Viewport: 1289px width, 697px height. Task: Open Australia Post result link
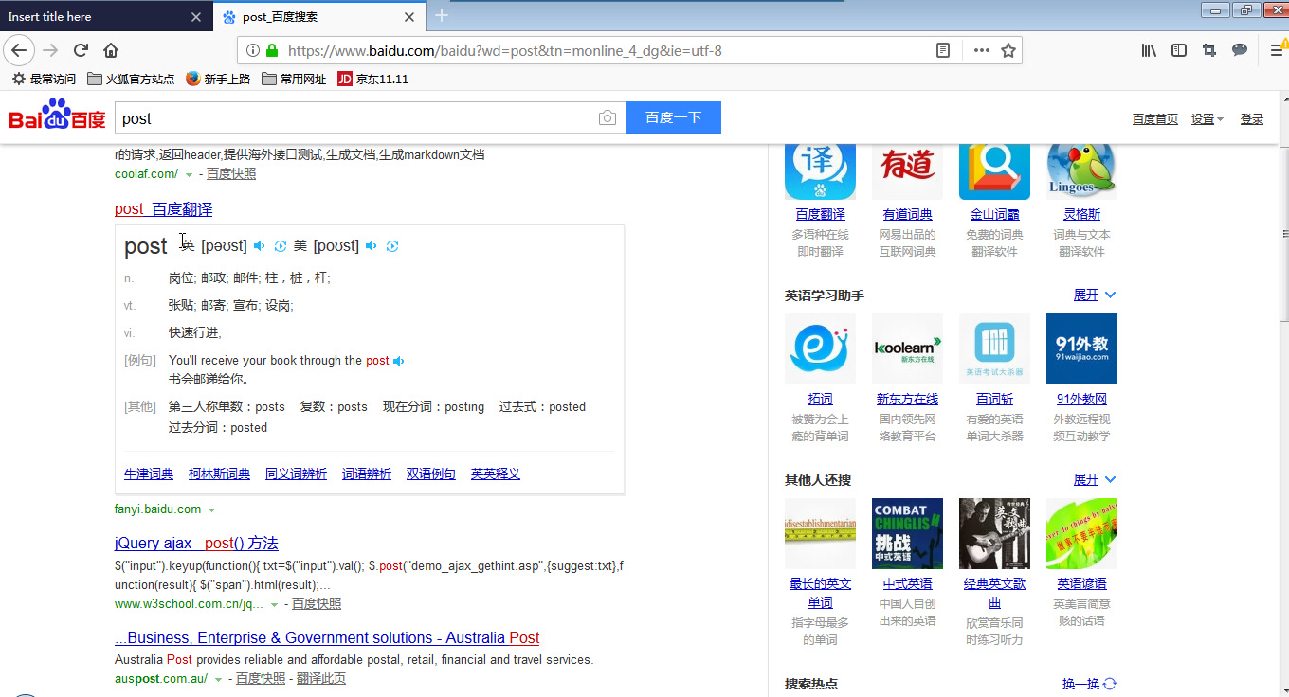click(x=327, y=638)
